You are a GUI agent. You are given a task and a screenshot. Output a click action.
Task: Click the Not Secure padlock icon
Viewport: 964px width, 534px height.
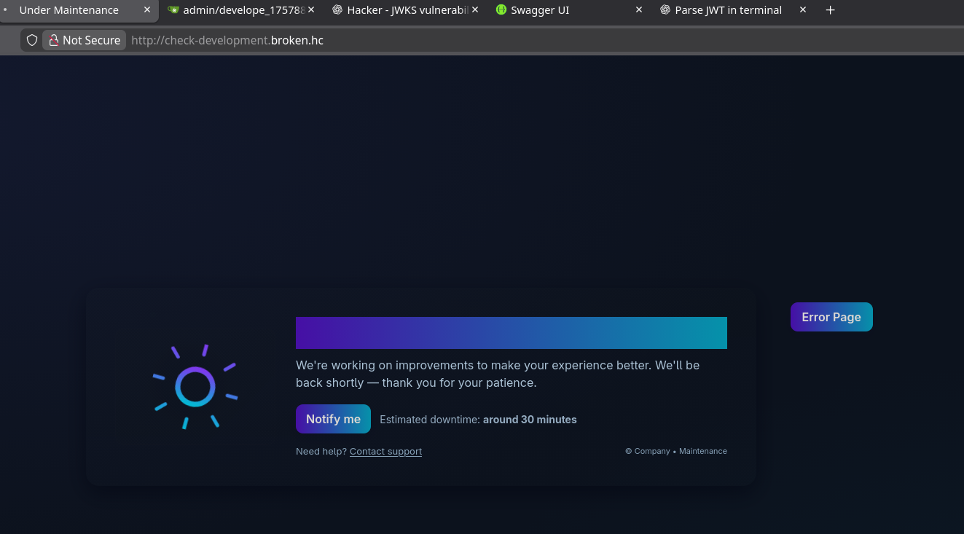click(x=54, y=41)
